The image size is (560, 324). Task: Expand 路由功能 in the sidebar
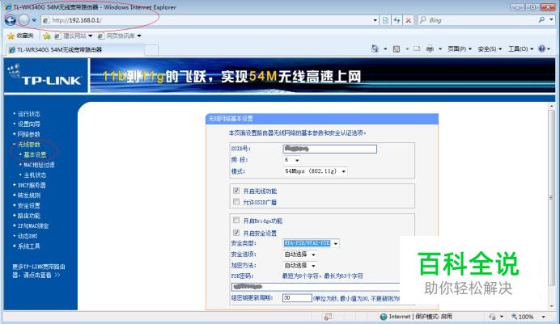tap(29, 216)
